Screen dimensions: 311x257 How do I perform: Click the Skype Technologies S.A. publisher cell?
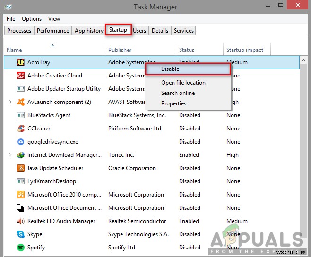click(x=138, y=234)
